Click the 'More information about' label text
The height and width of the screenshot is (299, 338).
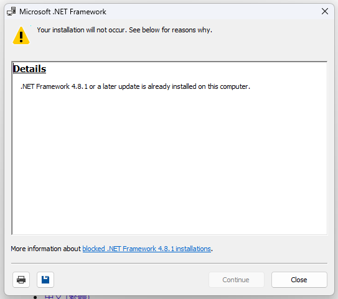pos(45,249)
